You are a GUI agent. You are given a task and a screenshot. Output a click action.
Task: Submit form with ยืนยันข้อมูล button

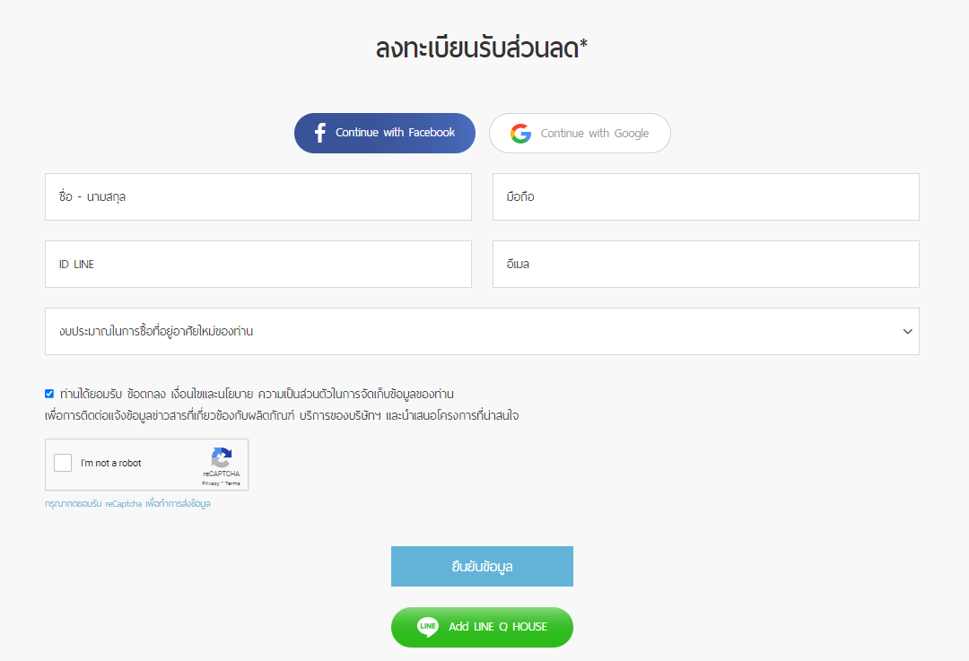click(x=482, y=567)
